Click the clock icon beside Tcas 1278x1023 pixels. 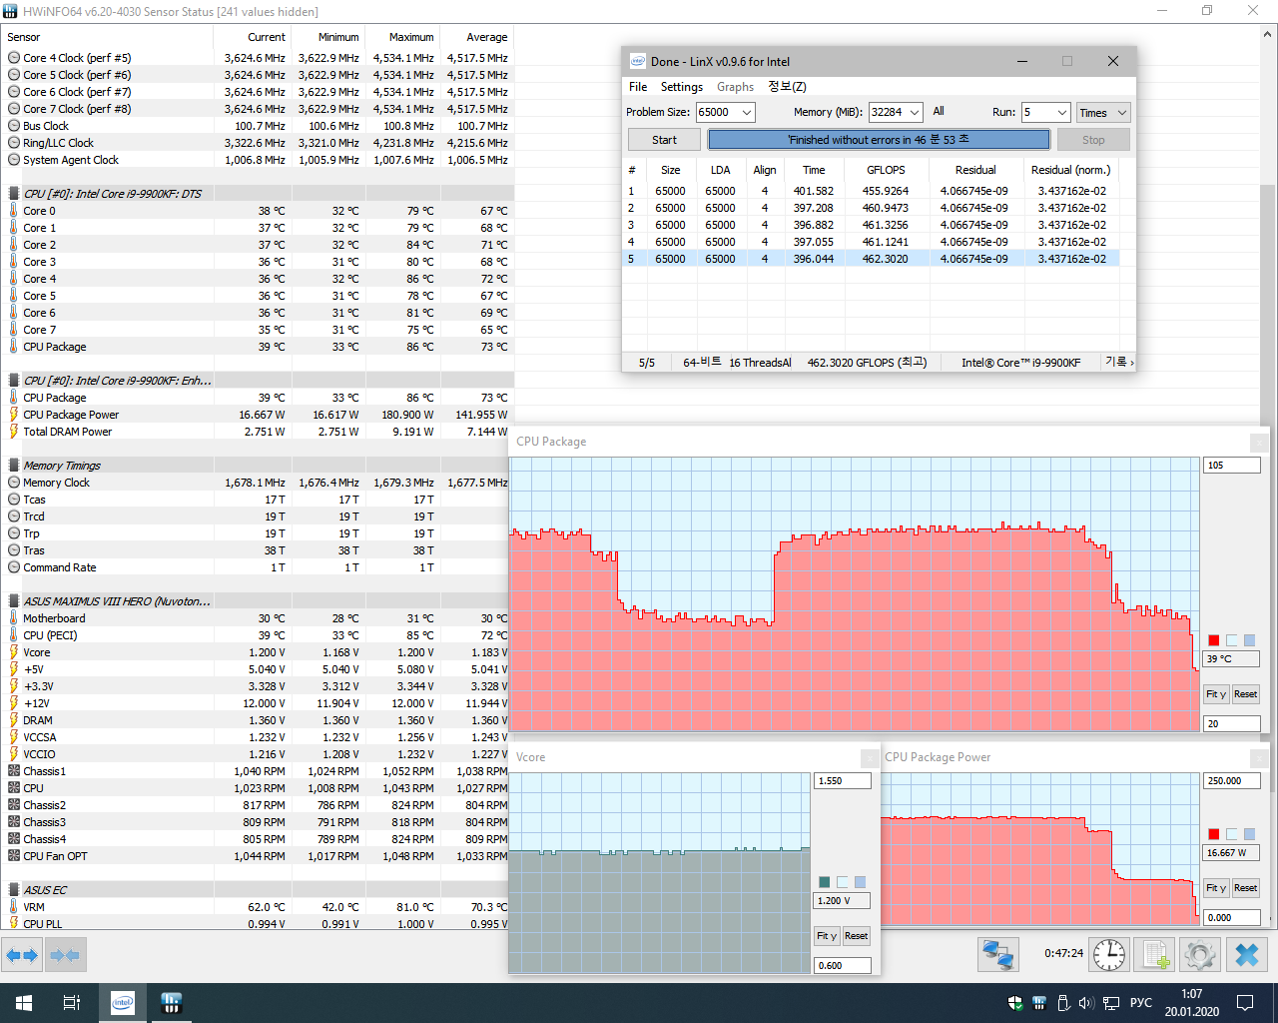[14, 500]
